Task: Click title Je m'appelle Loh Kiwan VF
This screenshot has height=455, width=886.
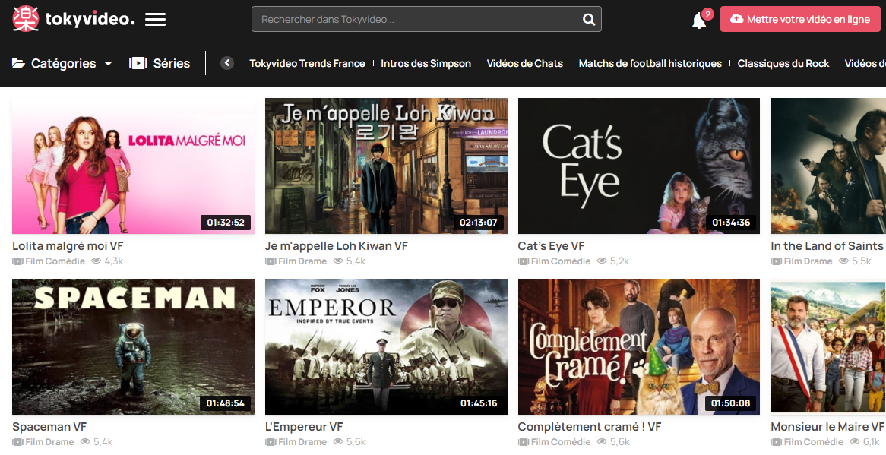Action: [336, 246]
